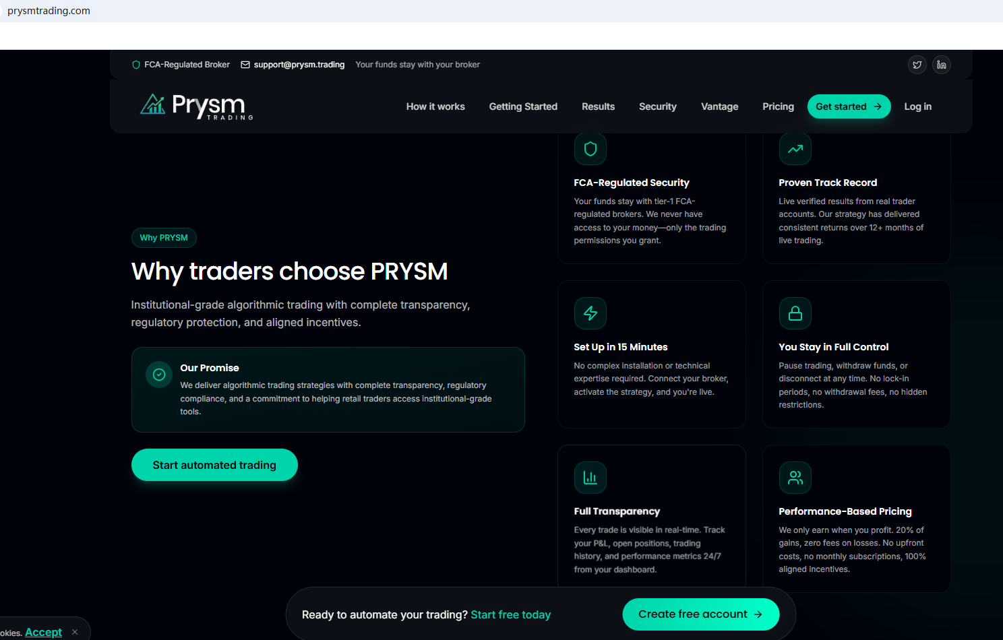Open the Pricing page from navigation
Screen dimensions: 1003x640
(778, 106)
